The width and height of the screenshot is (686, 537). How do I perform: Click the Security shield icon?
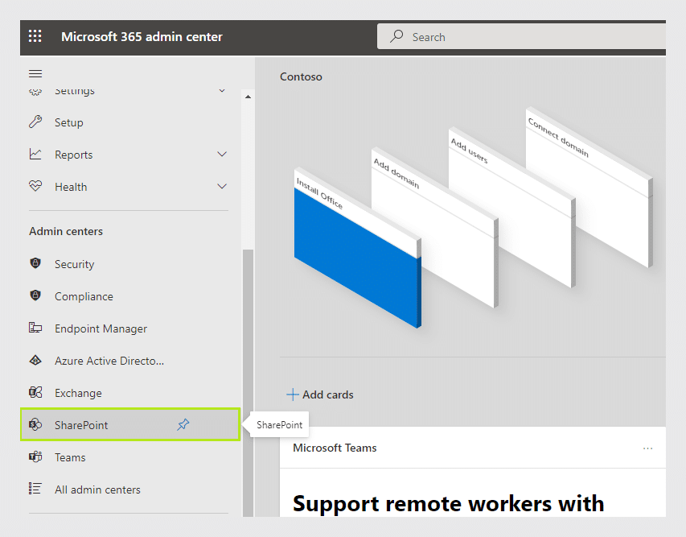(35, 263)
